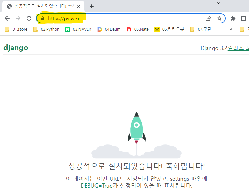This screenshot has width=249, height=194.
Task: Show hidden bookmarks via » chevron
Action: pos(231,29)
